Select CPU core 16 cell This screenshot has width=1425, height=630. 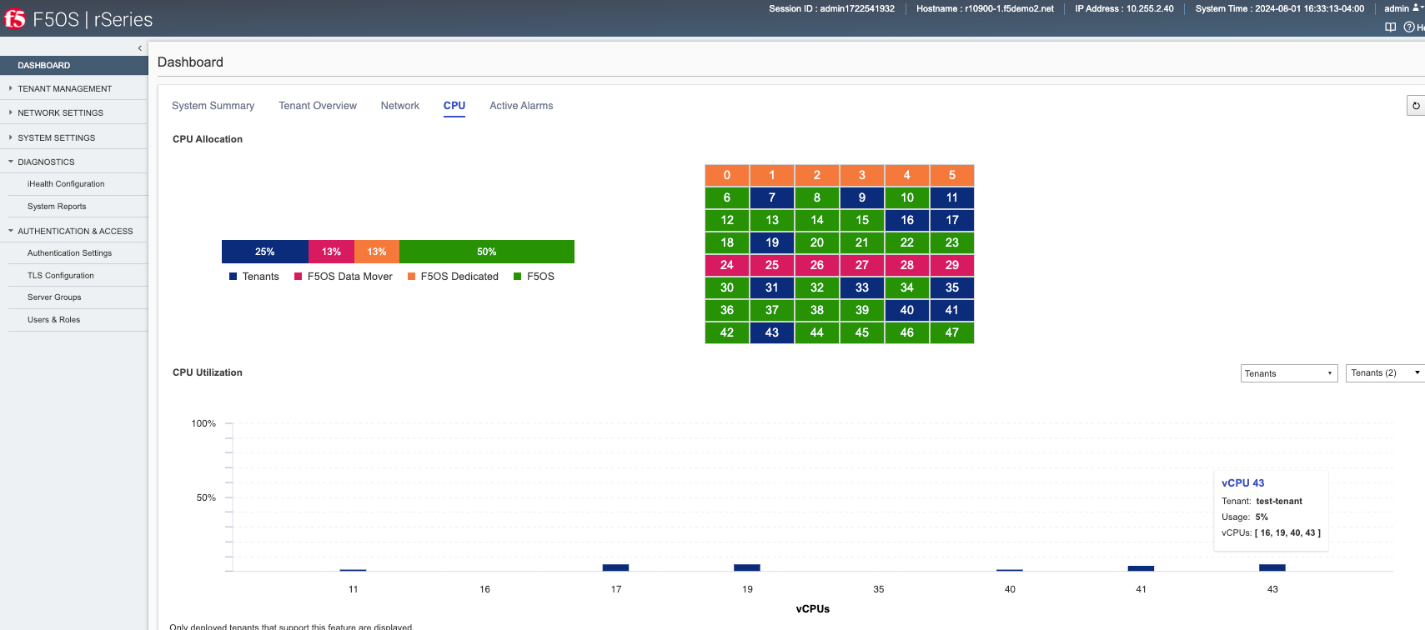pyautogui.click(x=907, y=220)
